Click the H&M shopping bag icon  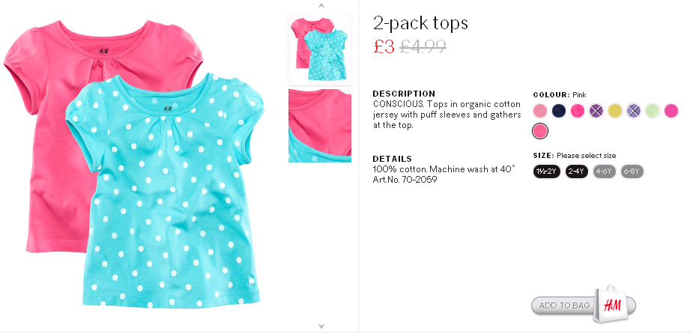click(x=611, y=304)
